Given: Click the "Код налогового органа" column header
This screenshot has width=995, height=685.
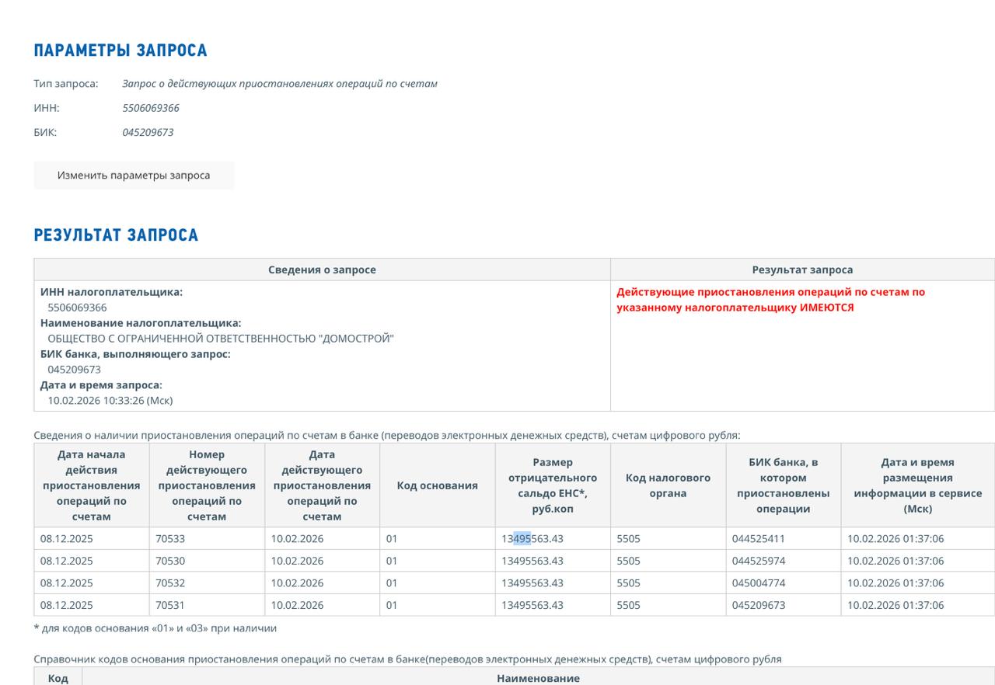Looking at the screenshot, I should 668,485.
